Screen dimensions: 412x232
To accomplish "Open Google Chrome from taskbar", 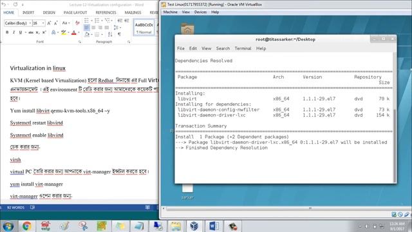I will pyautogui.click(x=26, y=226).
